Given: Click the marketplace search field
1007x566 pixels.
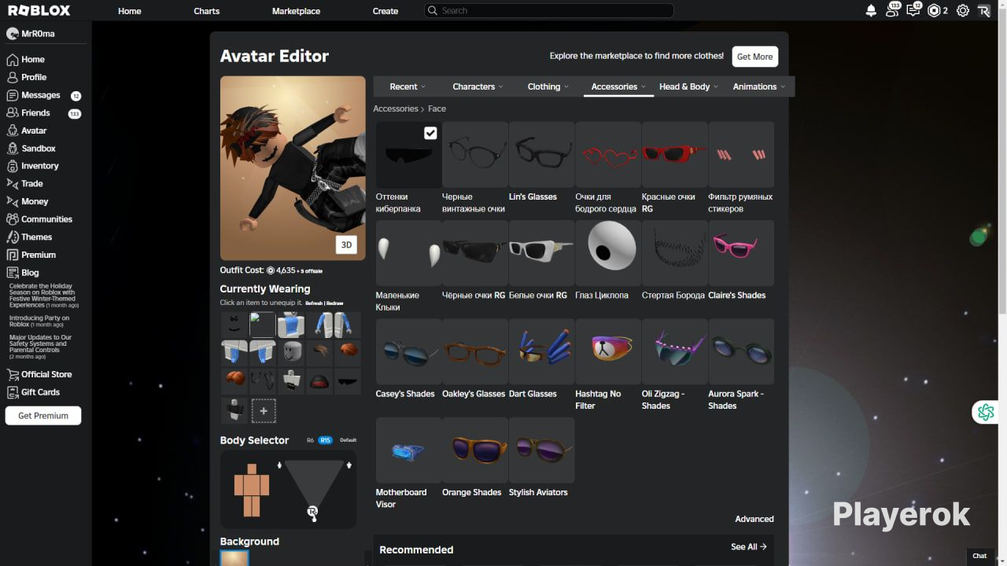Looking at the screenshot, I should pos(549,11).
